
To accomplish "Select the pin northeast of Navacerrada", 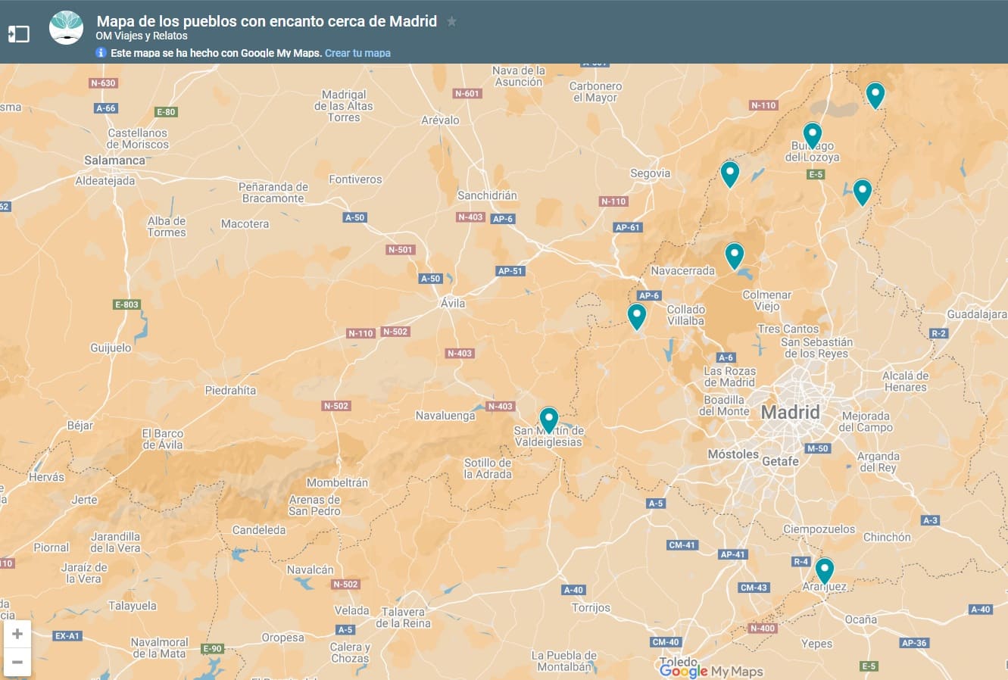I will coord(735,256).
